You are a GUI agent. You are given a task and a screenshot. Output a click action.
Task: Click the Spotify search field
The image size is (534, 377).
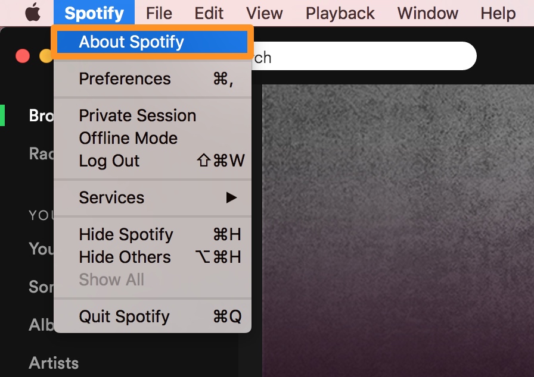[364, 56]
